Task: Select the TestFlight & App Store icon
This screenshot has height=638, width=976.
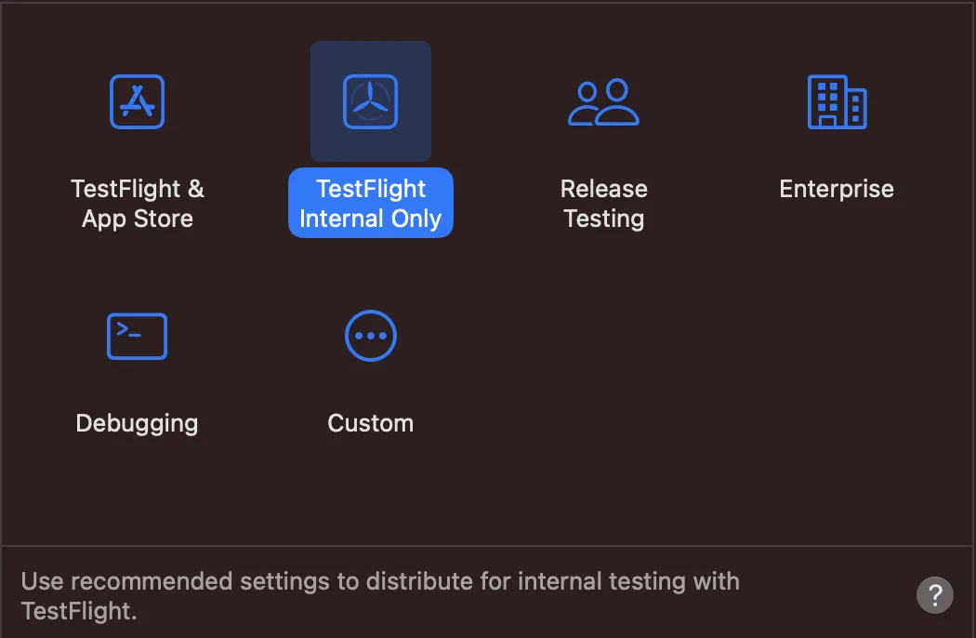Action: point(138,101)
